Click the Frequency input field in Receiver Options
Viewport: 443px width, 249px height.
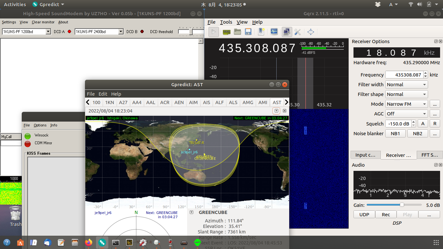(404, 75)
